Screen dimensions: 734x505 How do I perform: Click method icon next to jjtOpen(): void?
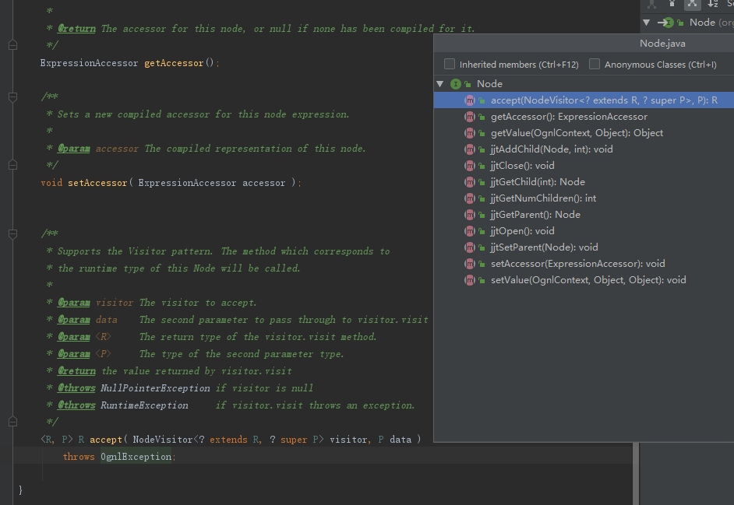(x=470, y=231)
